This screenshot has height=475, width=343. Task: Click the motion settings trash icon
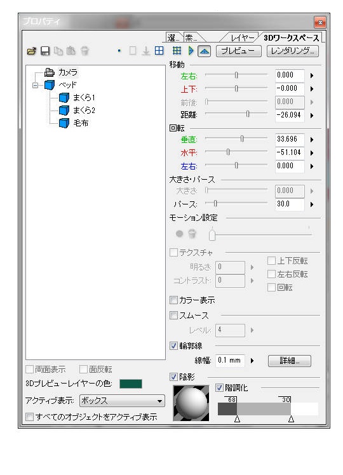coord(192,234)
